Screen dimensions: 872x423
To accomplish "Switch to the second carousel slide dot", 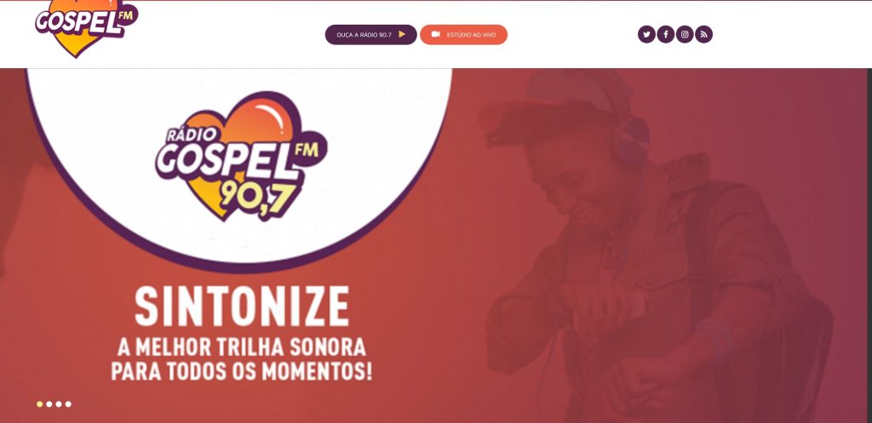I will (x=49, y=404).
